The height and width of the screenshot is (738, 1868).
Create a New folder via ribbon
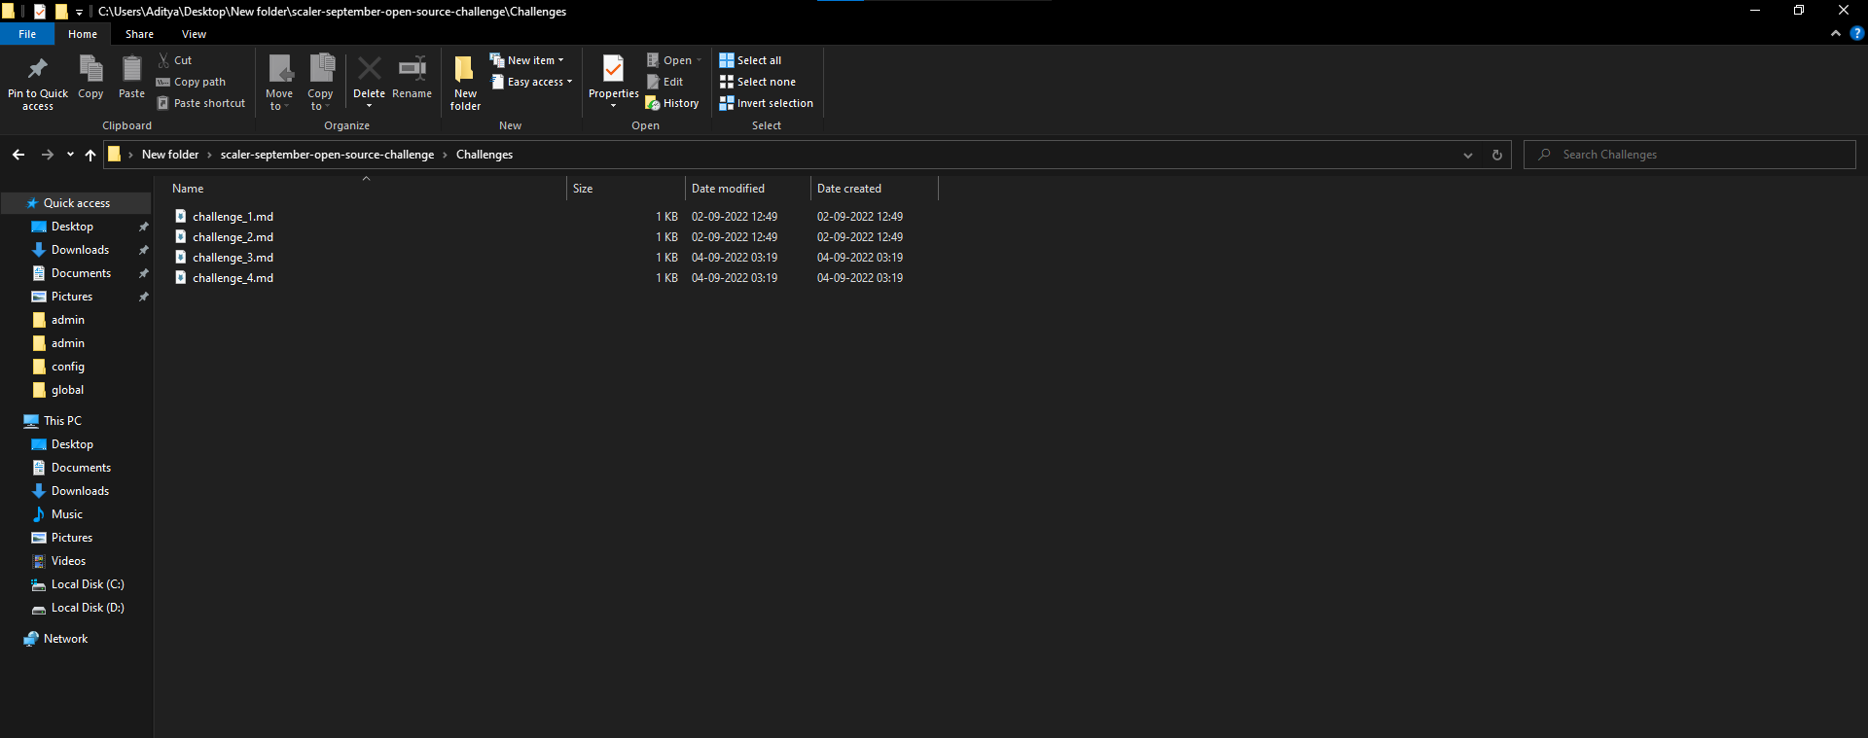465,82
